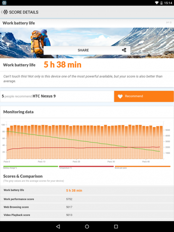This screenshot has height=232, width=174.
Task: Tap the back chevron beside SCORE DETAILS
Action: 2,12
